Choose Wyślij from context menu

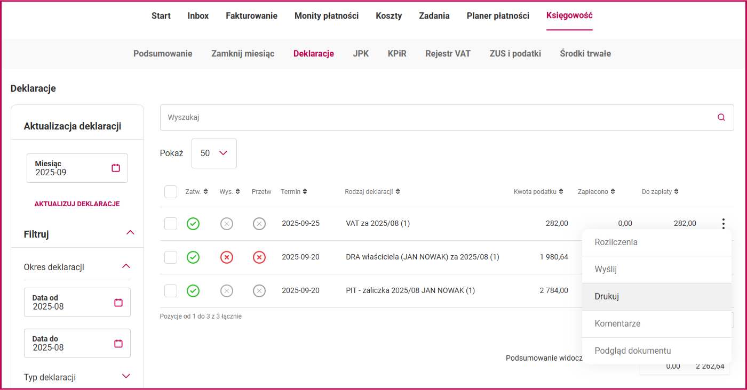(657, 270)
